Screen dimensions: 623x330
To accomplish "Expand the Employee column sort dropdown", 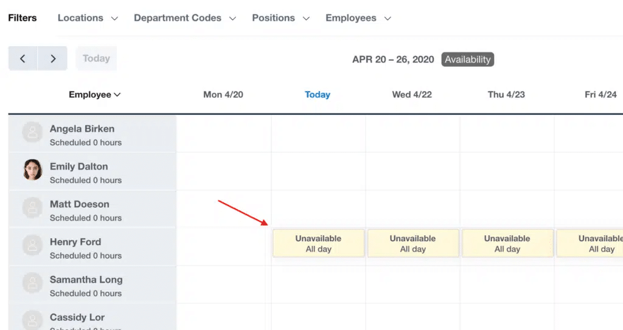I will pyautogui.click(x=94, y=95).
